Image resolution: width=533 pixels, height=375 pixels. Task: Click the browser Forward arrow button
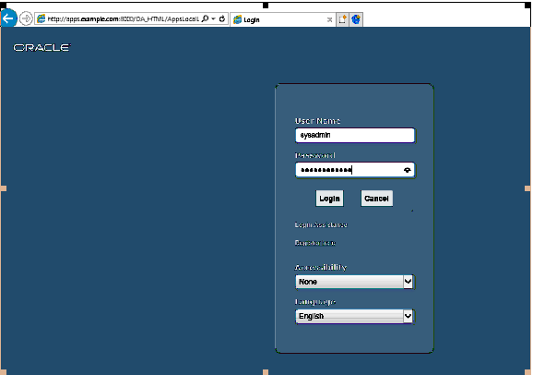point(26,18)
